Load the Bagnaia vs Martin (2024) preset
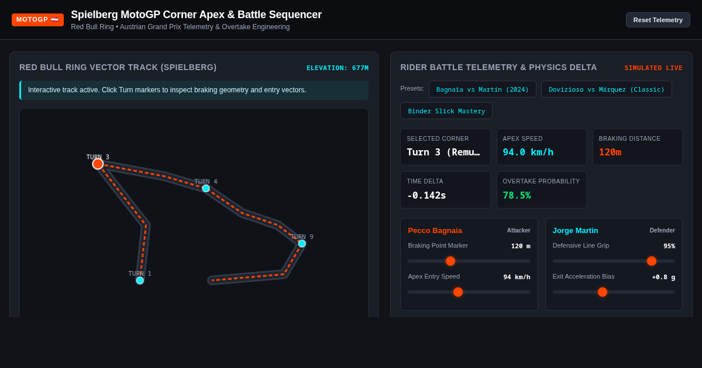Image resolution: width=702 pixels, height=368 pixels. pos(483,89)
